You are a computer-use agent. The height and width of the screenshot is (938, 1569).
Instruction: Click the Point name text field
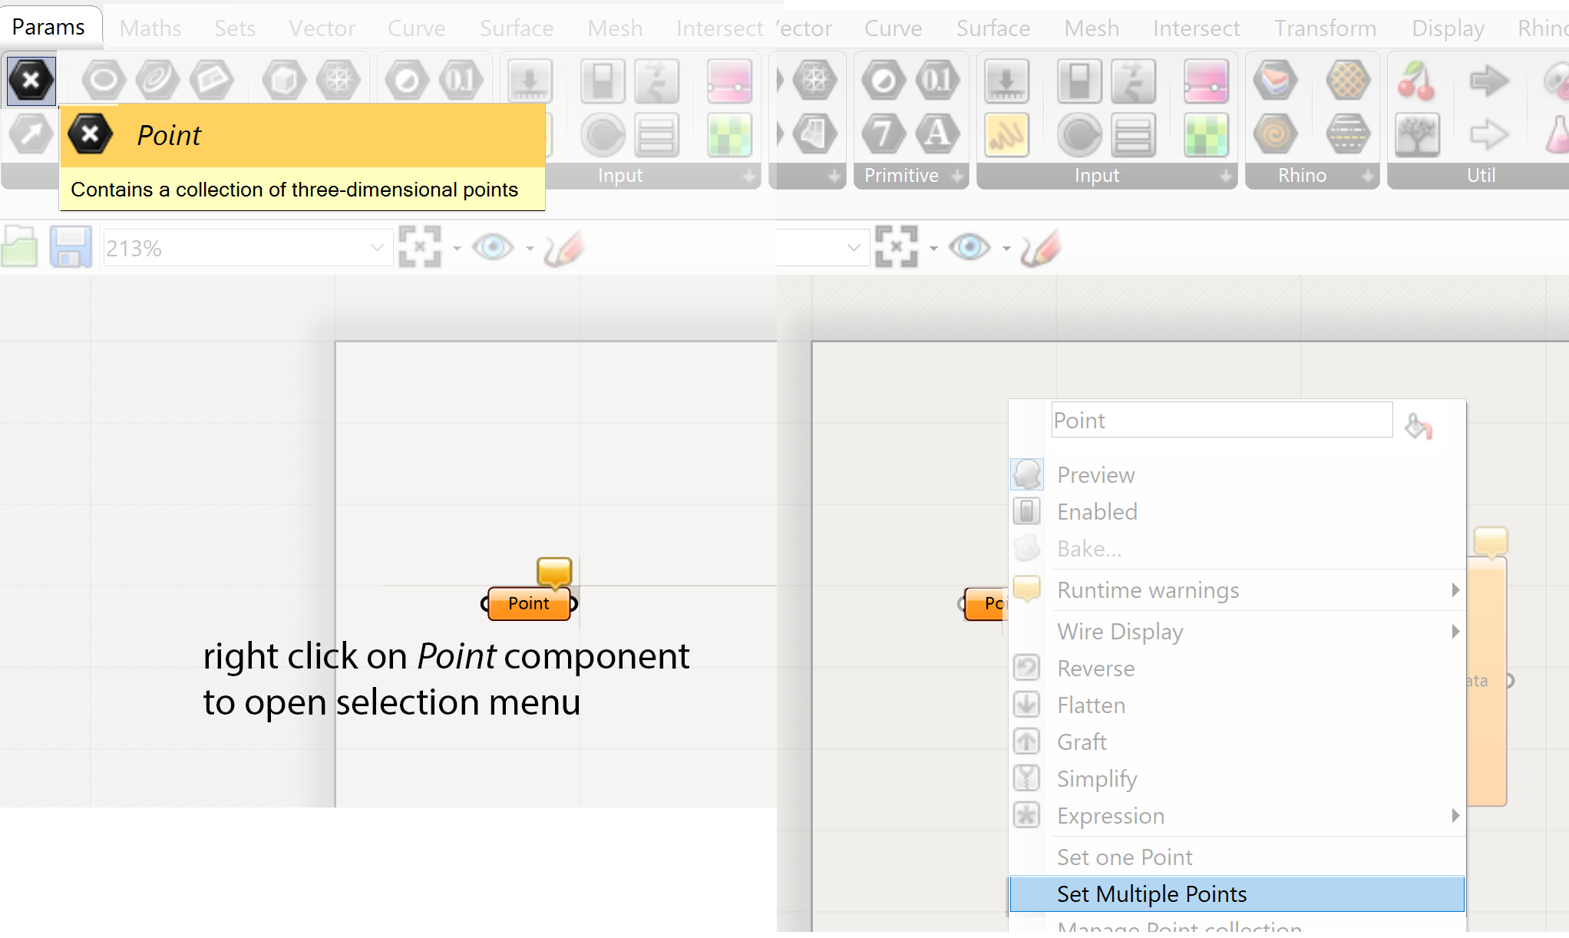click(1221, 421)
